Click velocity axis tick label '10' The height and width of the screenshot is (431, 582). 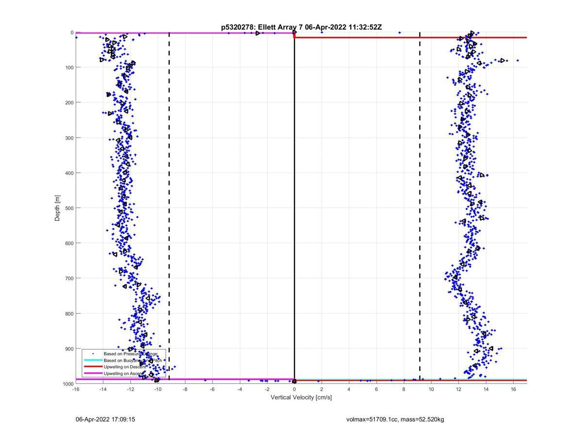431,389
